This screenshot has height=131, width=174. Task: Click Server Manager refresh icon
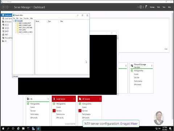pos(141,7)
